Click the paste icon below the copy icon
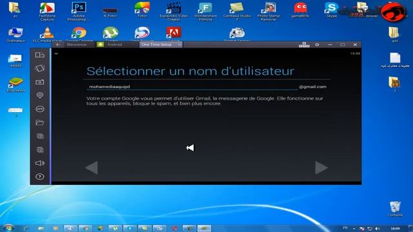413x232 pixels. tap(40, 150)
